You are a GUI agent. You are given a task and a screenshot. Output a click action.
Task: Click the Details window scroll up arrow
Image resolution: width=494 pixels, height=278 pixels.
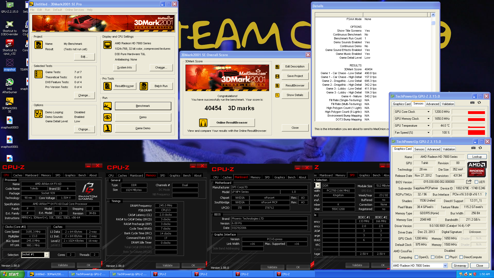click(x=433, y=15)
